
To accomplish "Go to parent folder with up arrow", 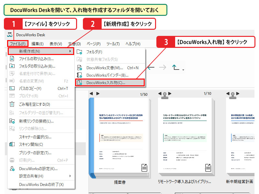I will tap(175, 67).
